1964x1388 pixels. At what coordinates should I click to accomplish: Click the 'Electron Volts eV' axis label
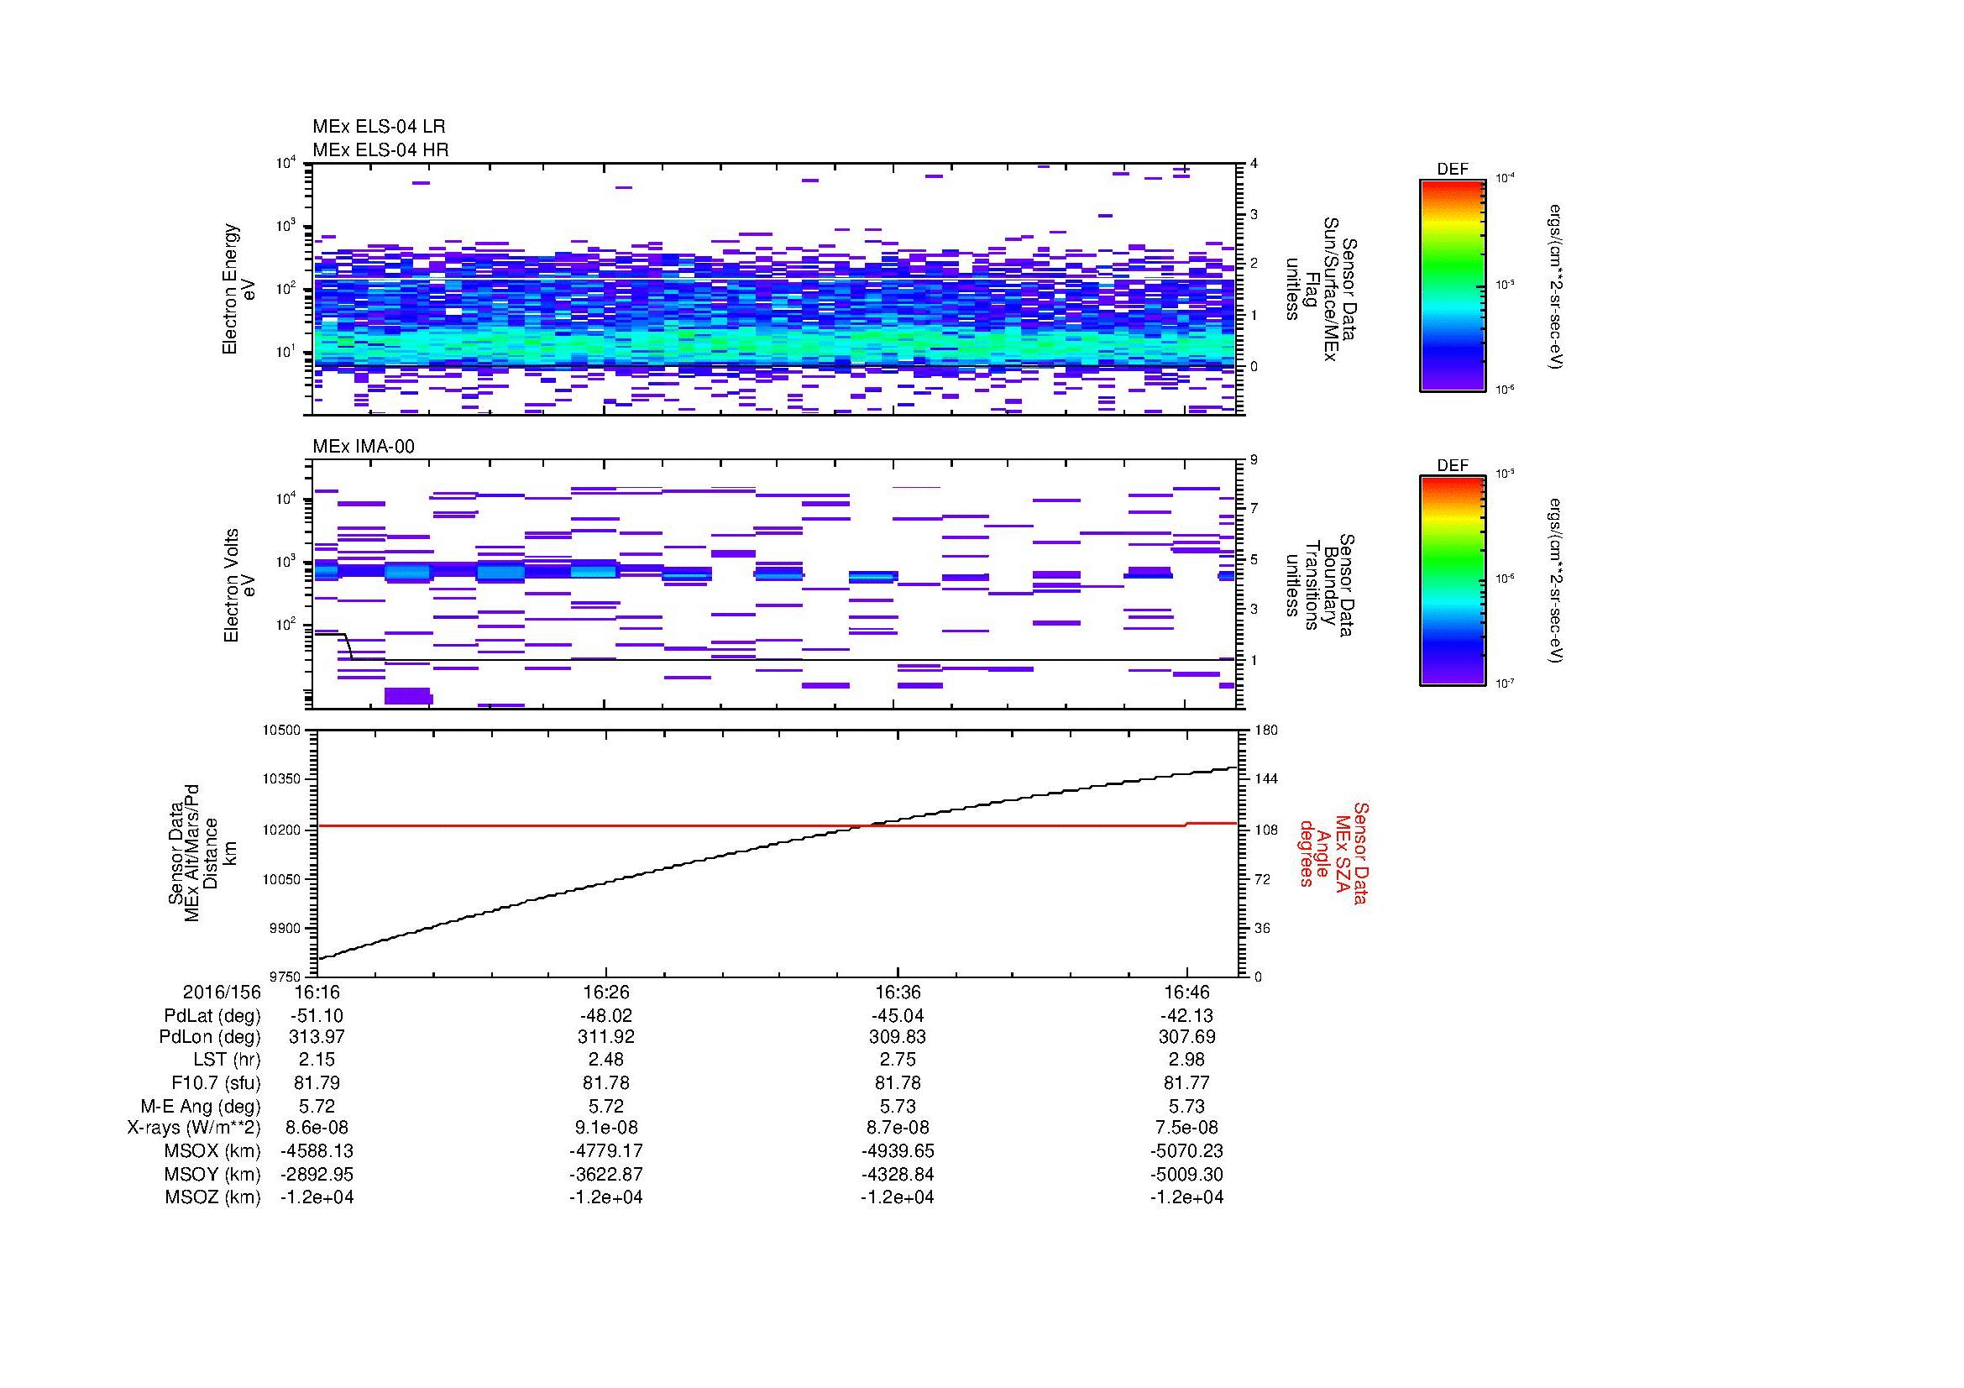click(239, 585)
